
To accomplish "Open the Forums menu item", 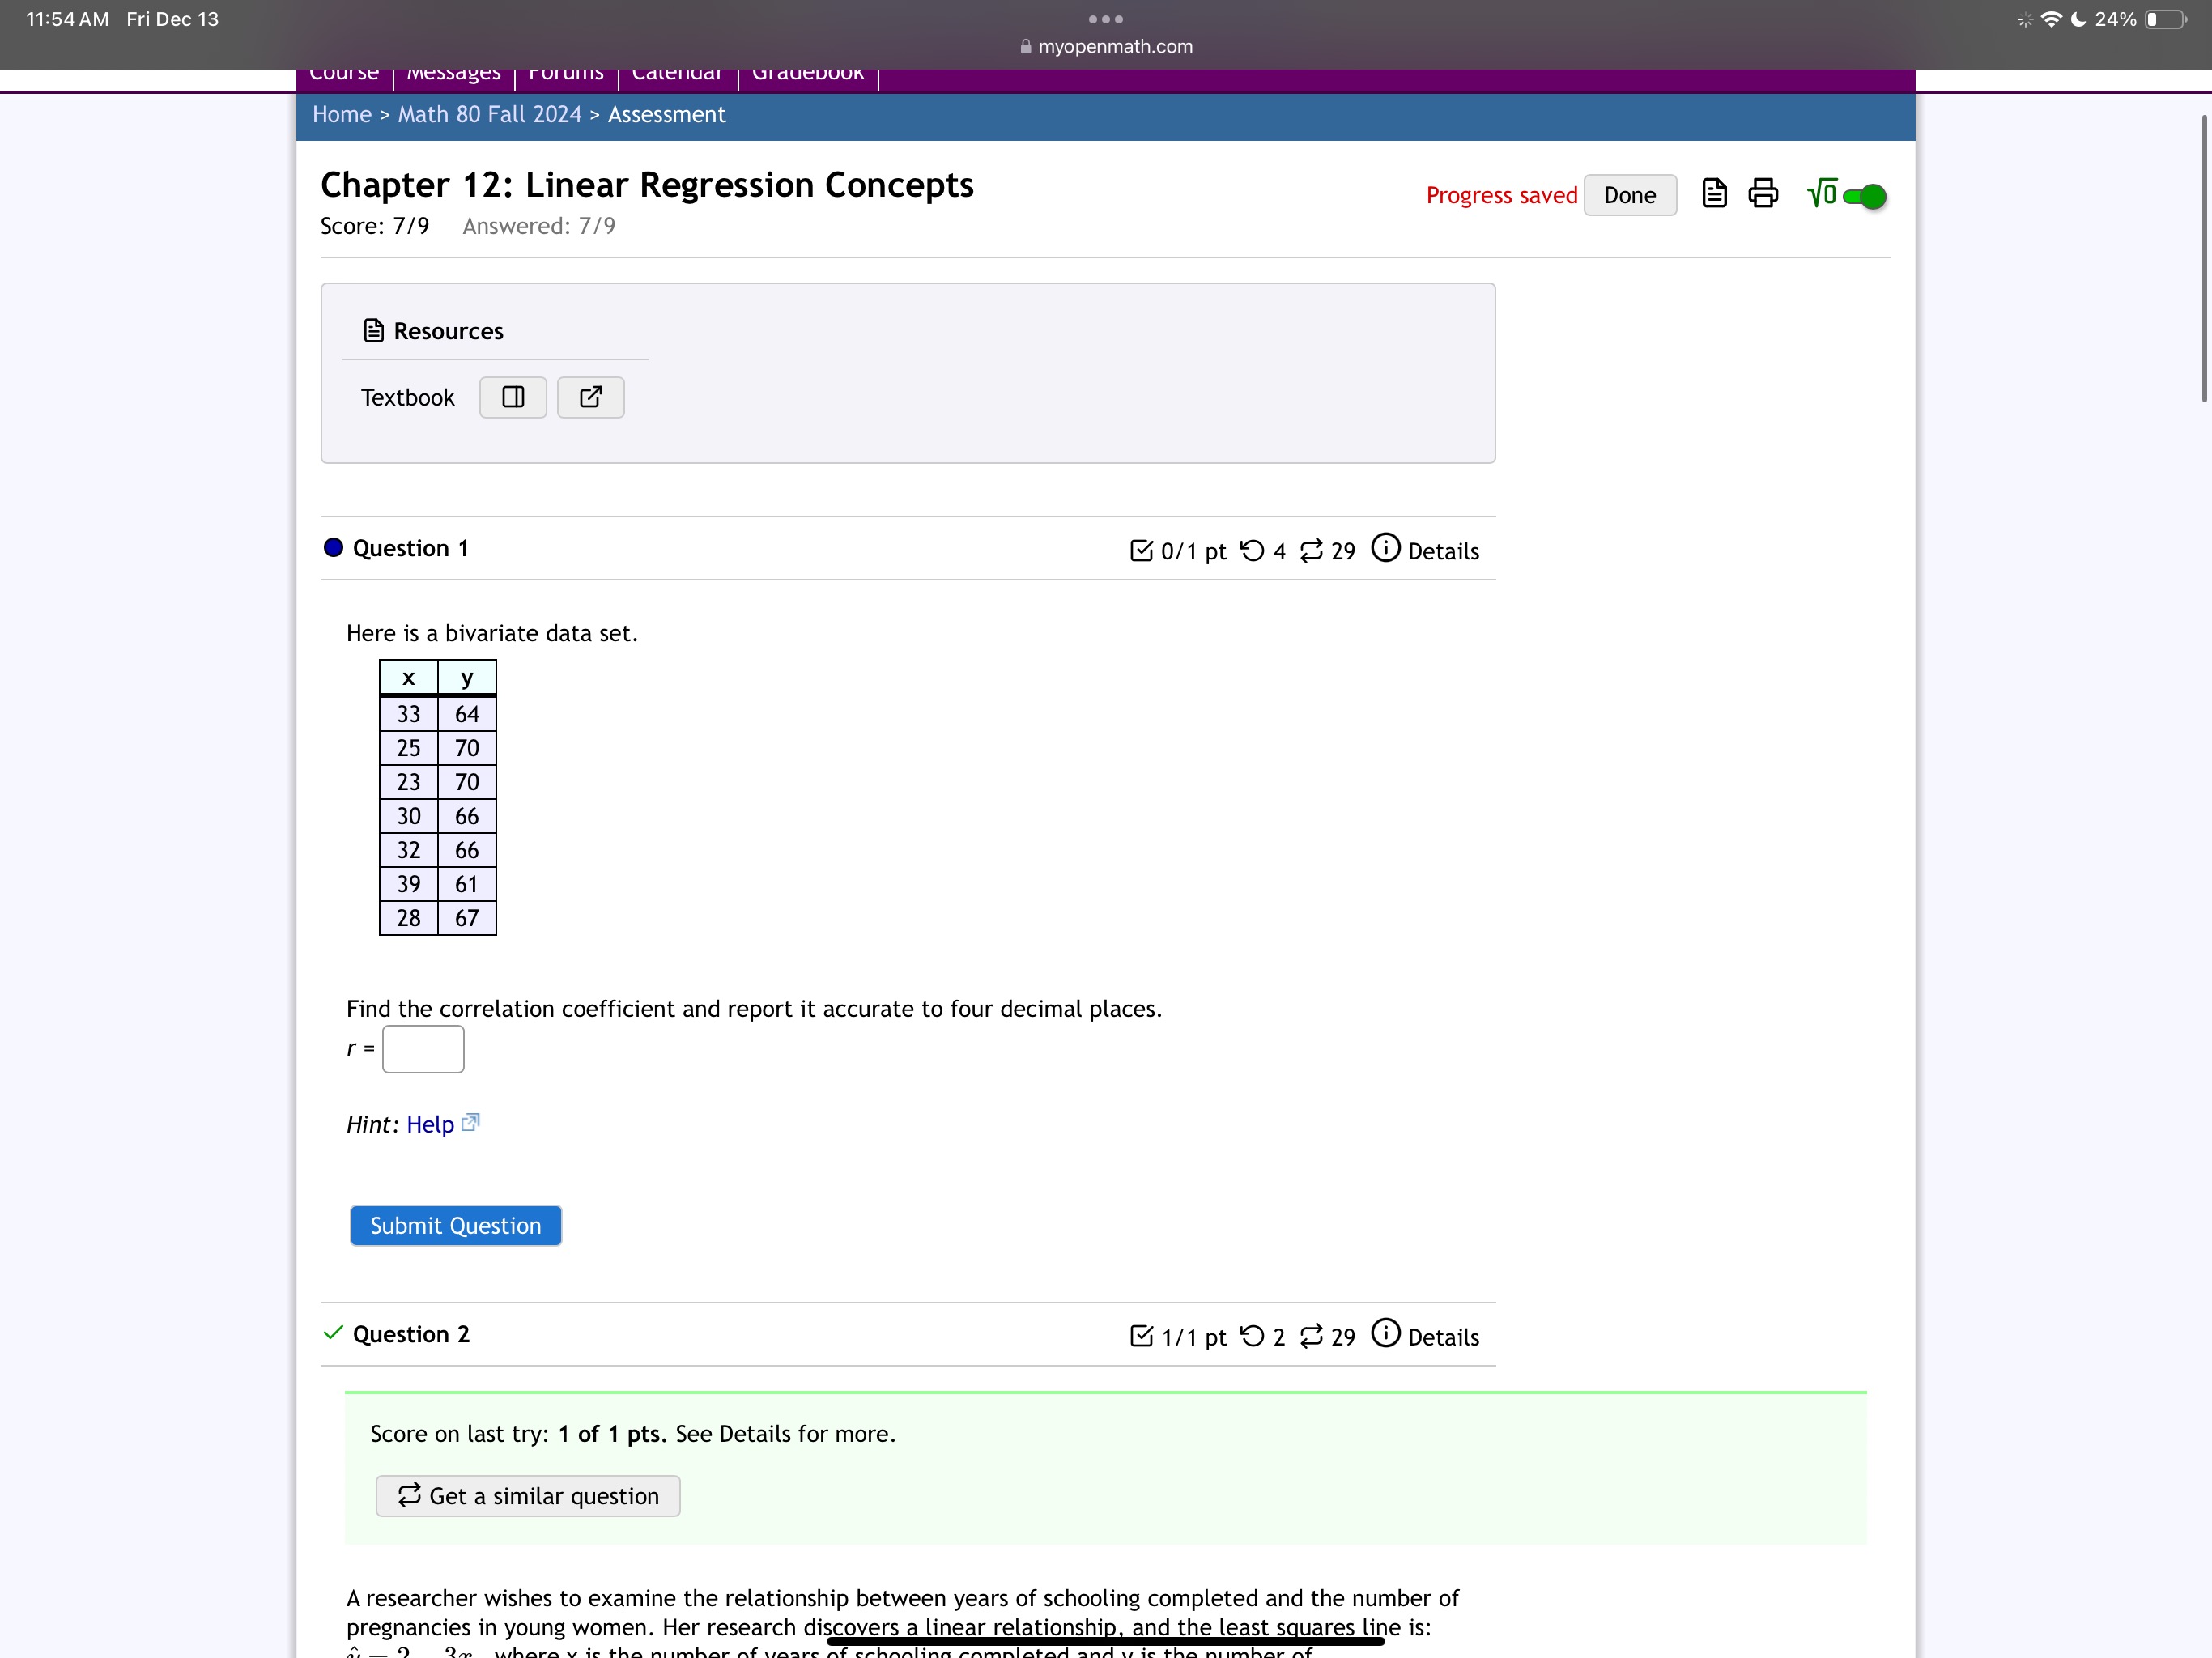I will 566,75.
